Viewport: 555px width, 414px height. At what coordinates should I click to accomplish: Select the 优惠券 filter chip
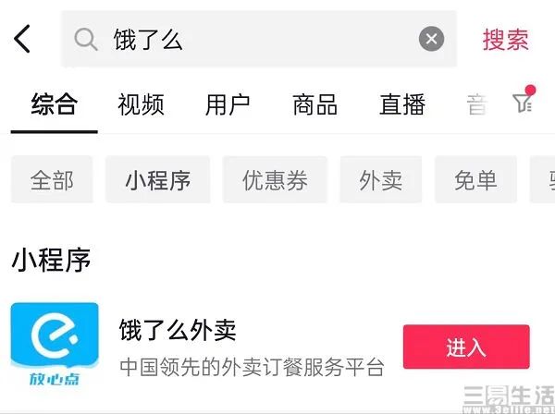(275, 179)
